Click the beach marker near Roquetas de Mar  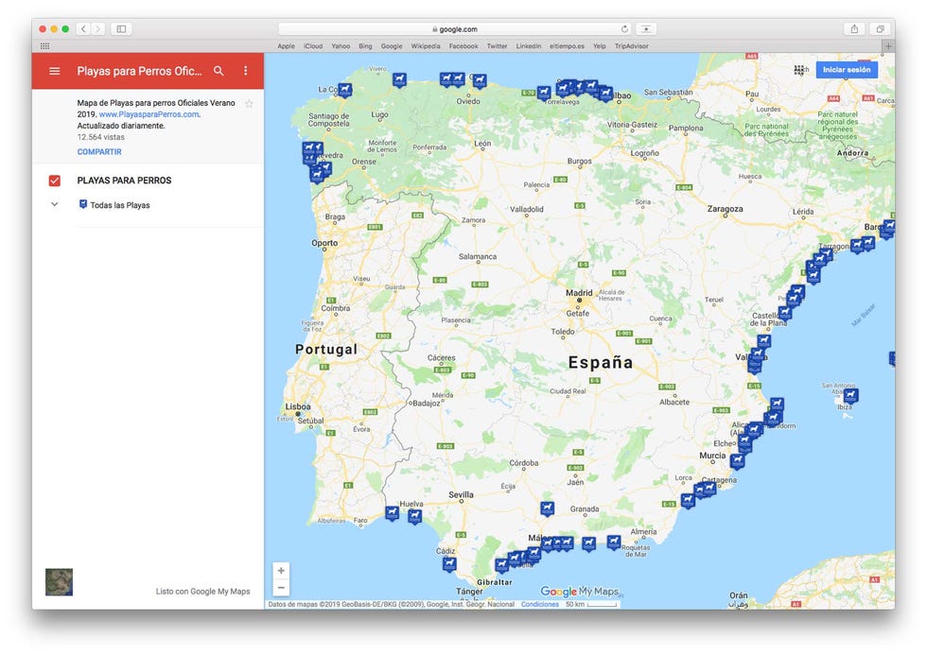[x=614, y=542]
